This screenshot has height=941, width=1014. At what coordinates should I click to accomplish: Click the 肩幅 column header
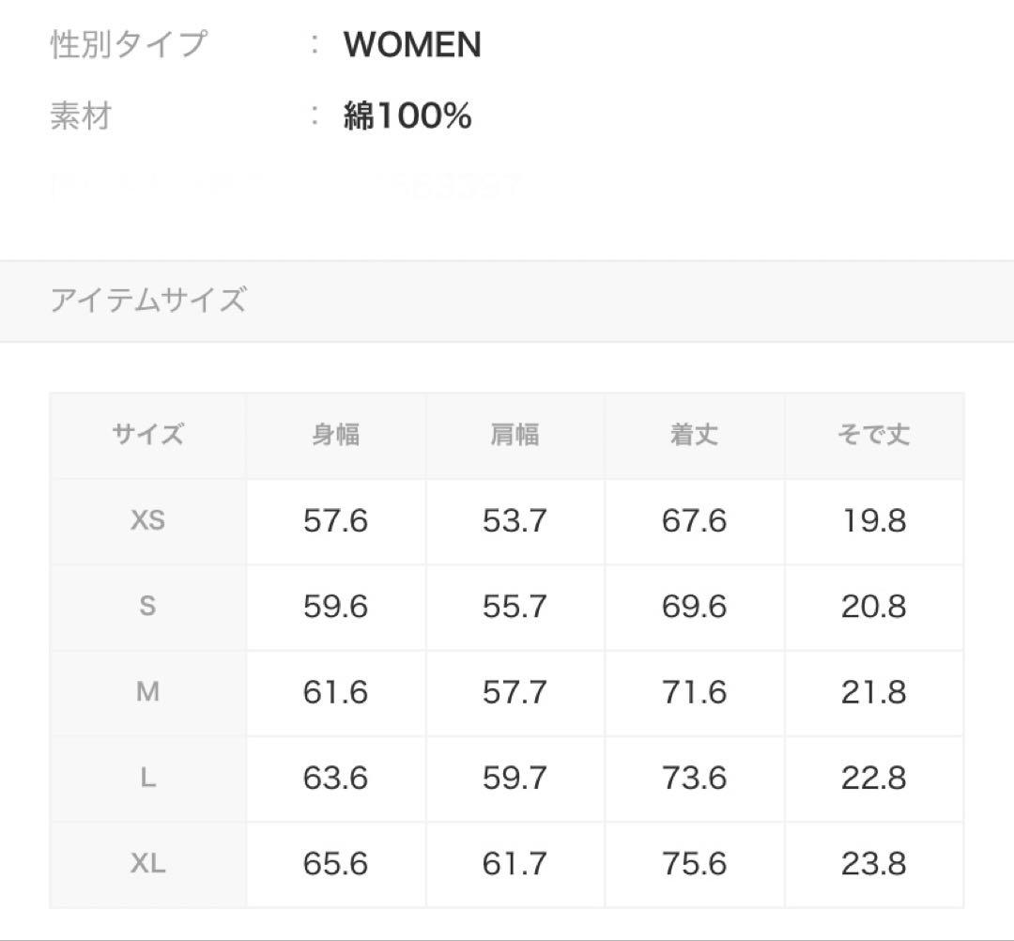coord(515,435)
